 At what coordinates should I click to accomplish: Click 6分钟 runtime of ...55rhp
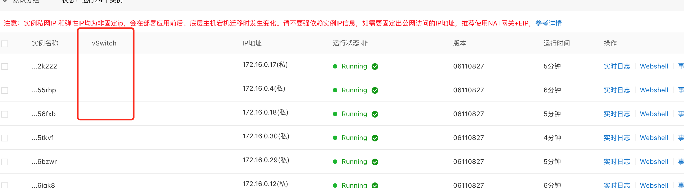pyautogui.click(x=552, y=90)
